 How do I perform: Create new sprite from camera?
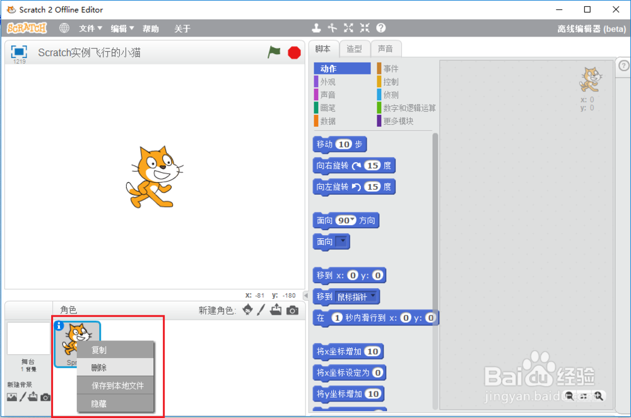coord(293,310)
